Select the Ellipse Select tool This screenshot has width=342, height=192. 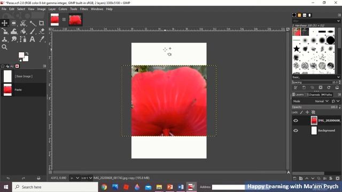coord(14,23)
